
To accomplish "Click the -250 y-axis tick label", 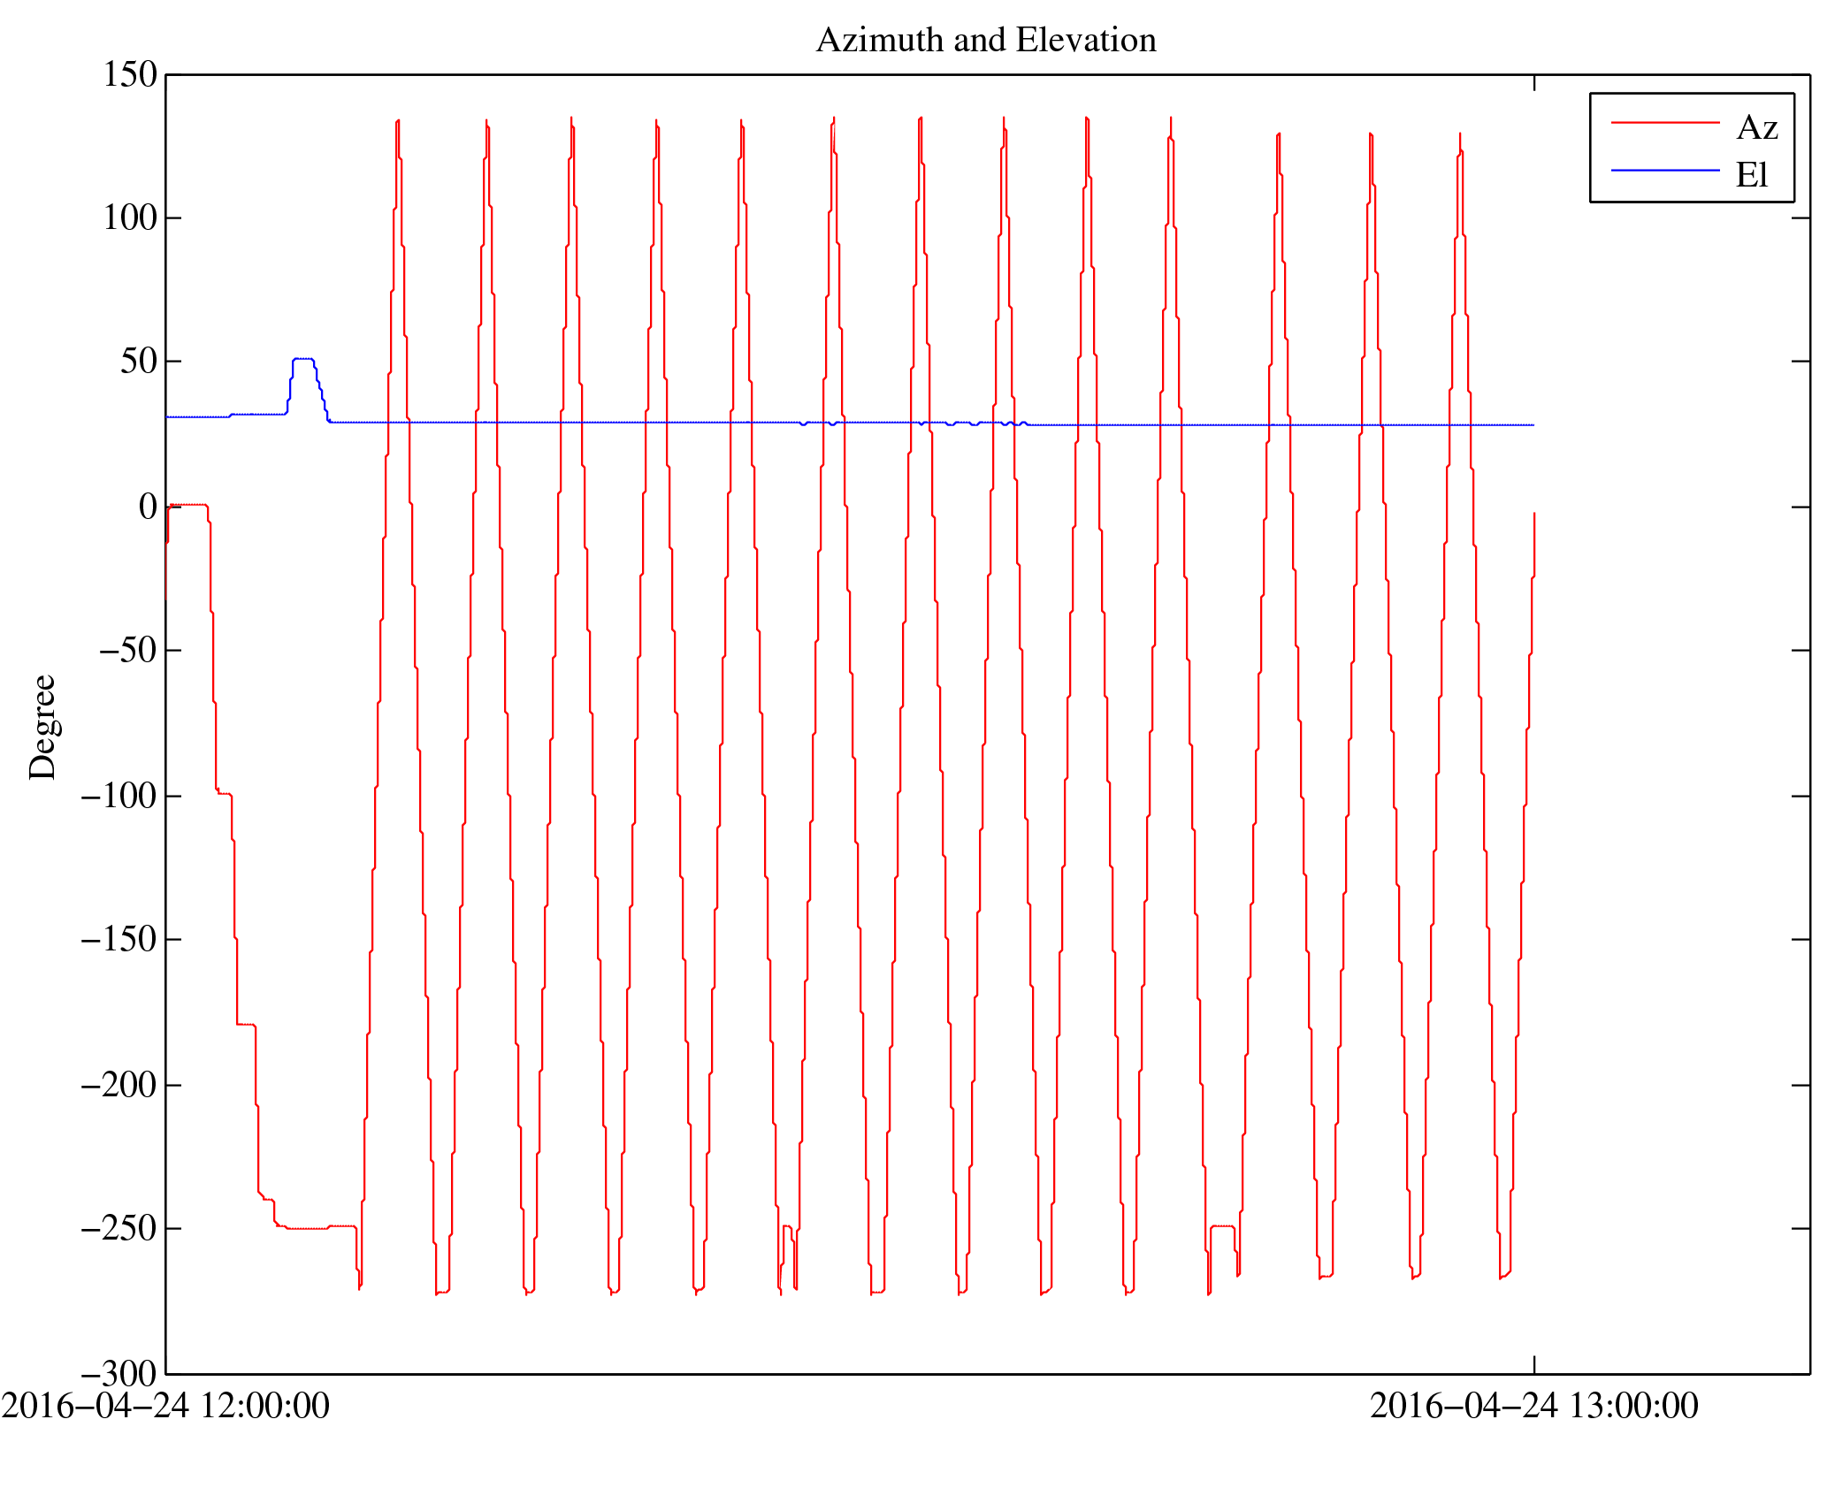I will click(119, 1229).
